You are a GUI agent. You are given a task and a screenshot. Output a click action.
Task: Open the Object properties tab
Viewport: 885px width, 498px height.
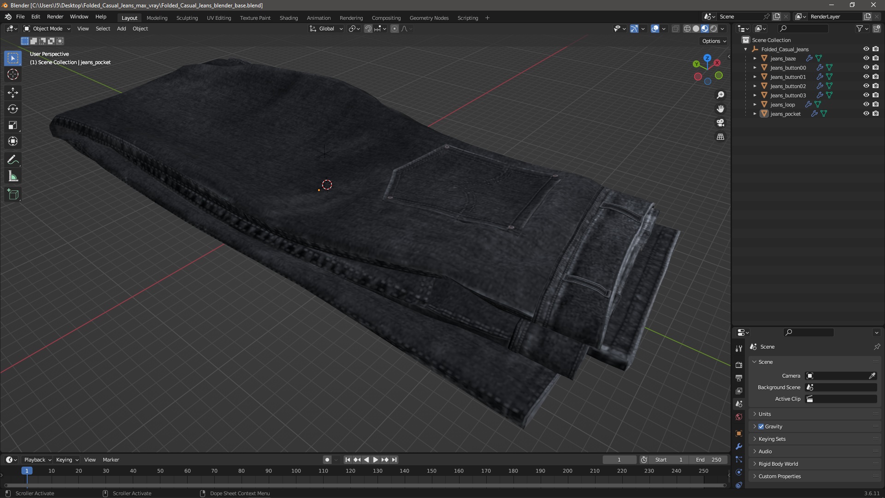click(x=739, y=433)
